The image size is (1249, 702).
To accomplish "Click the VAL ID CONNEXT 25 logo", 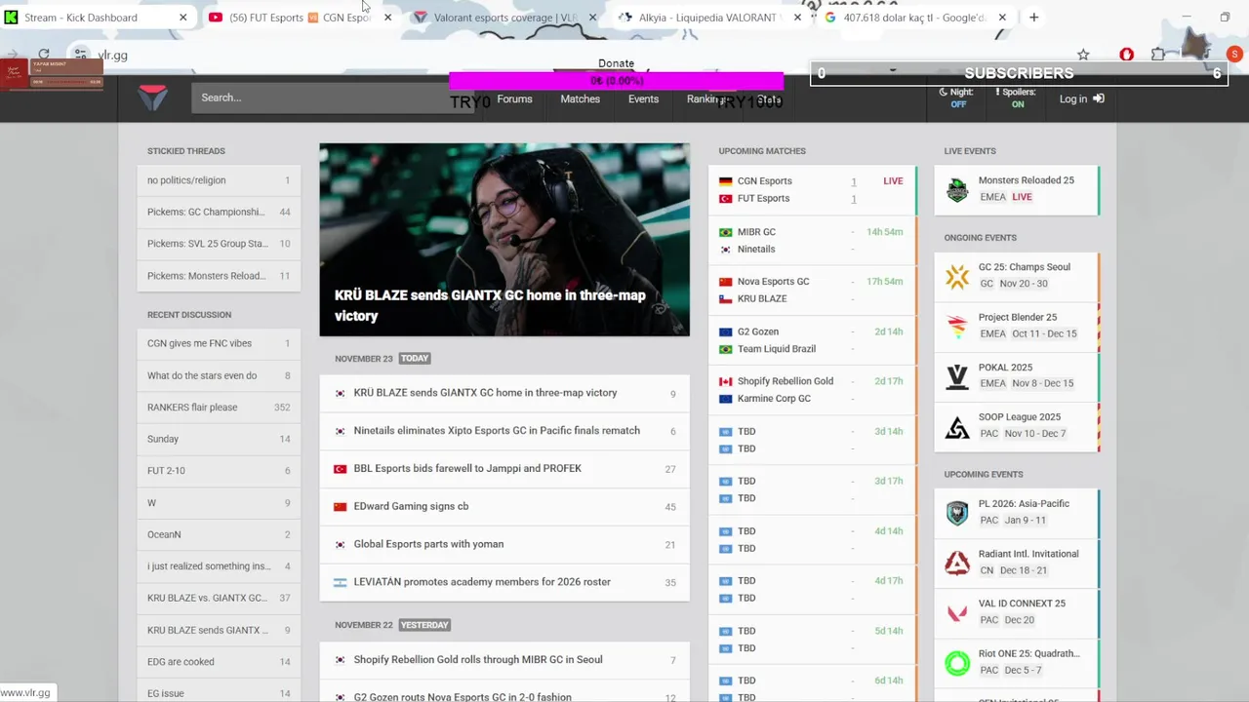I will coord(957,612).
